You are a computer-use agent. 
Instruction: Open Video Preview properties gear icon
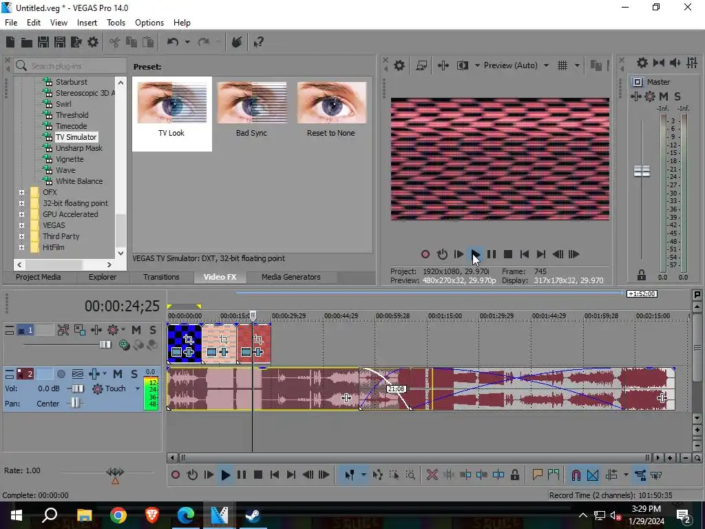399,65
